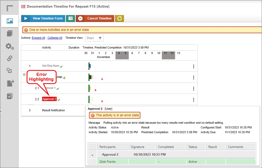The height and width of the screenshot is (168, 262).
Task: Select the image icon in the sidebar
Action: [x=10, y=21]
